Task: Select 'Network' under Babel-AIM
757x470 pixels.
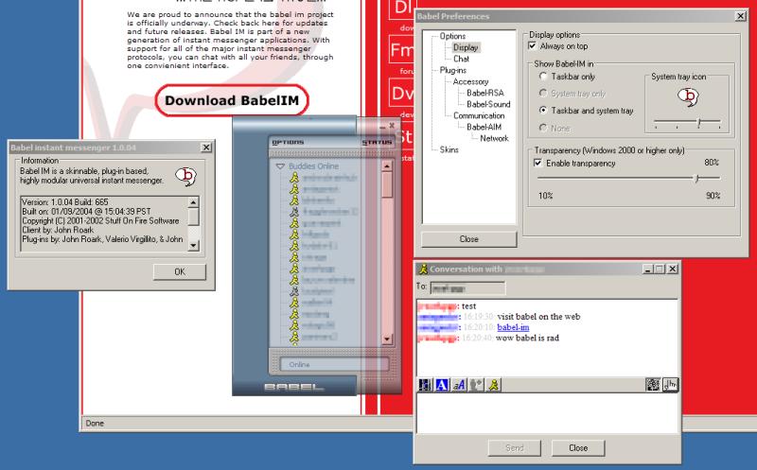Action: [x=494, y=138]
